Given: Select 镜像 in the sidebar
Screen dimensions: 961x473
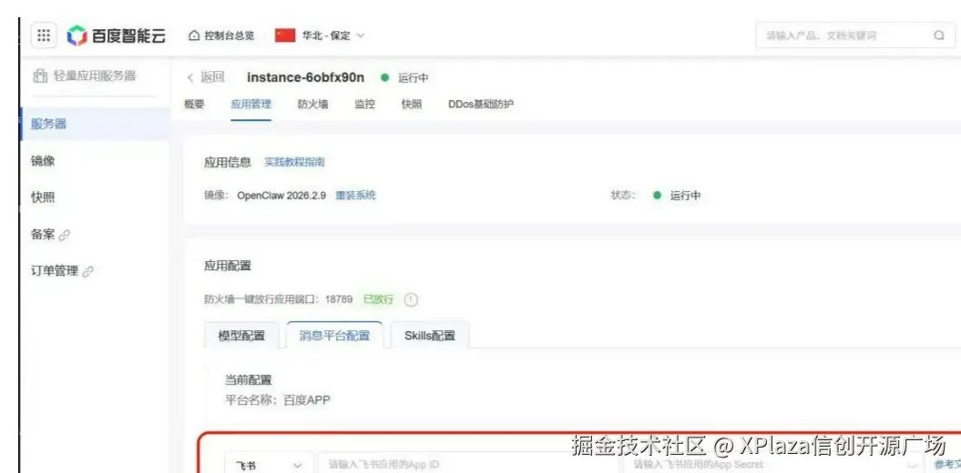Looking at the screenshot, I should pos(43,161).
